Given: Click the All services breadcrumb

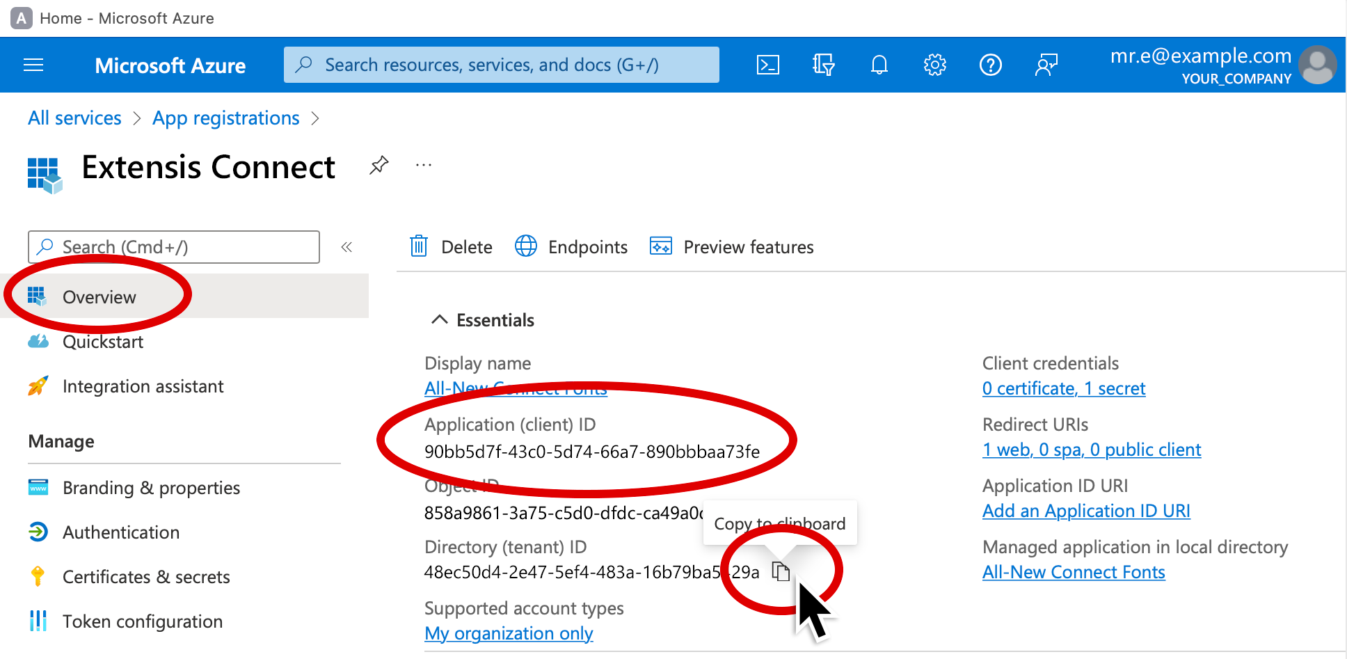Looking at the screenshot, I should 74,118.
